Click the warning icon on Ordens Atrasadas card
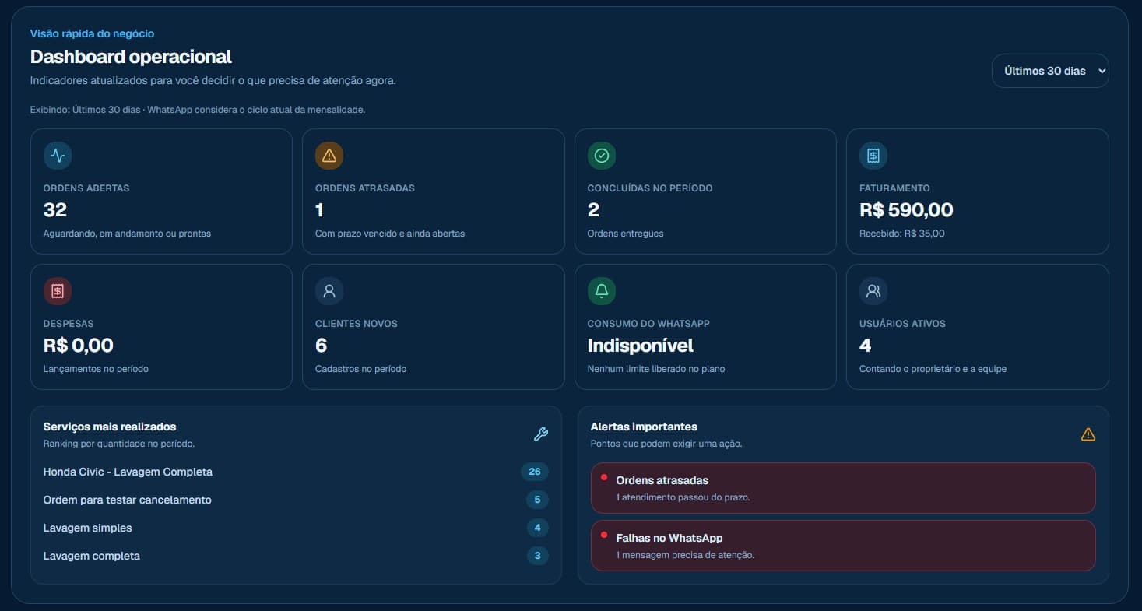 tap(329, 156)
